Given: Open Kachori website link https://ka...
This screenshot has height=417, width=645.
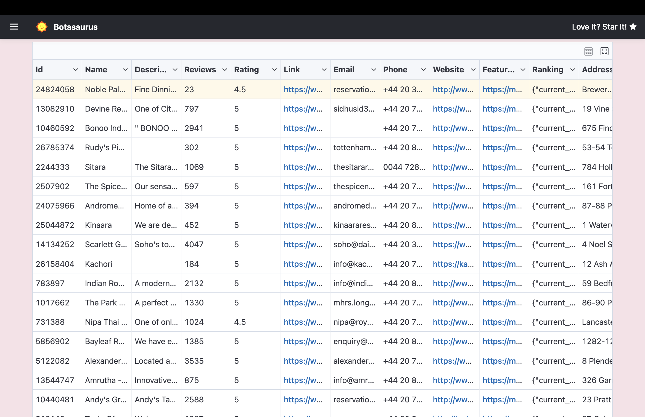Looking at the screenshot, I should [x=453, y=264].
